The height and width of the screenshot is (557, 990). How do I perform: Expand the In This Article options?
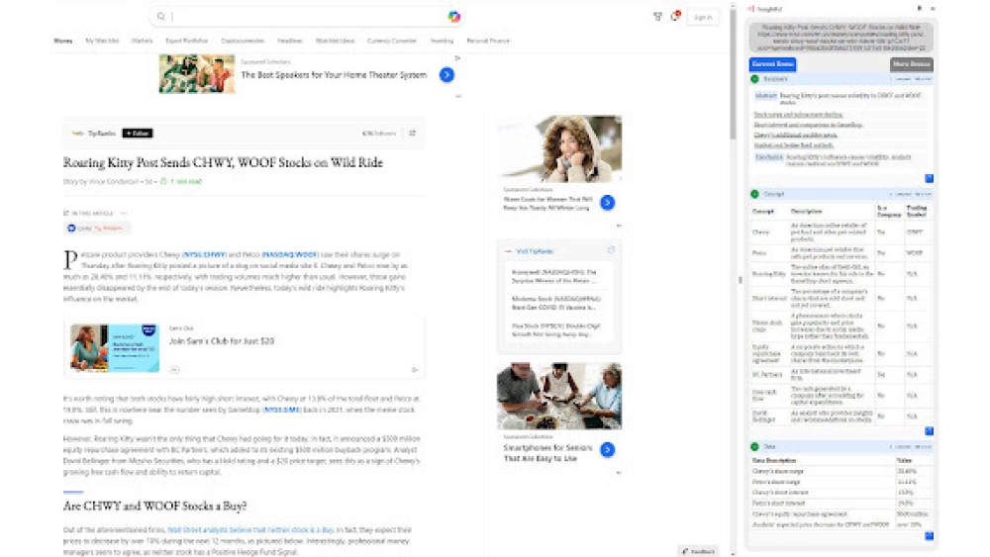click(124, 214)
